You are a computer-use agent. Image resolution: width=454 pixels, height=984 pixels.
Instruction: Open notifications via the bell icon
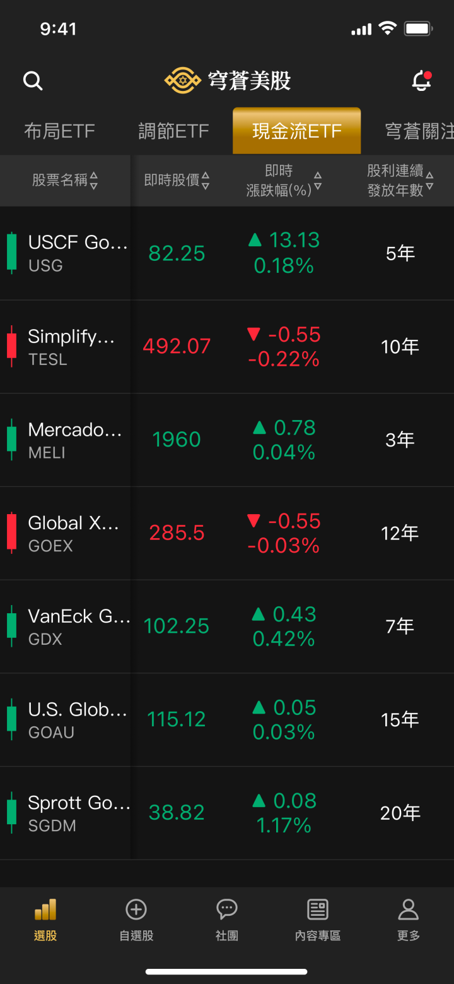421,81
